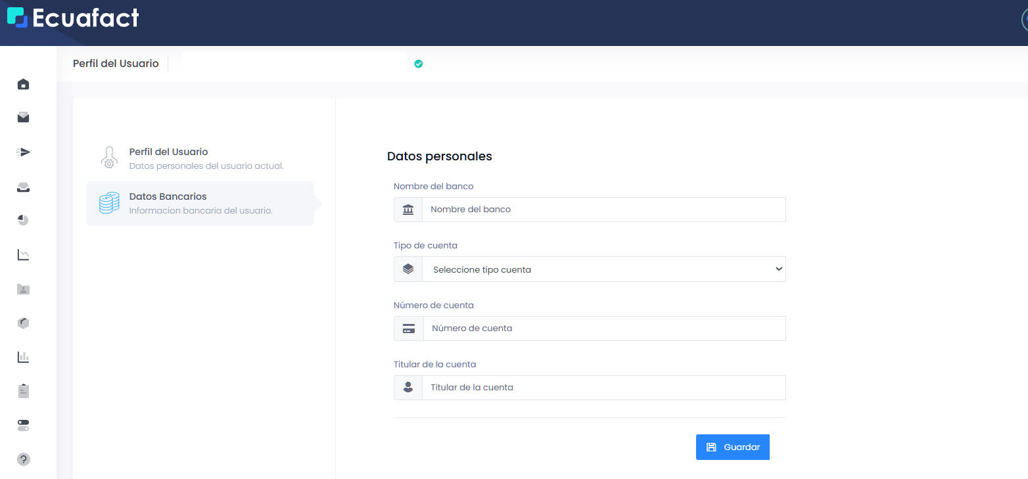Open the clipboard icon in sidebar
The width and height of the screenshot is (1028, 479).
[24, 391]
